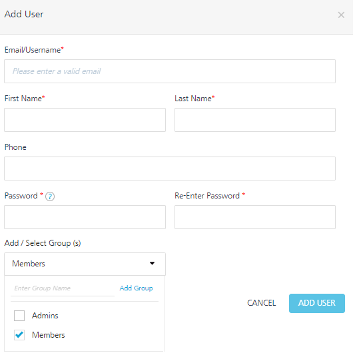Focus the First Name text box

[85, 120]
